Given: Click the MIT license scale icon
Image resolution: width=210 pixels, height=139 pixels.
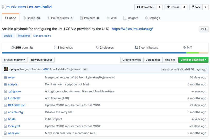Looking at the screenshot, I should (185, 48).
